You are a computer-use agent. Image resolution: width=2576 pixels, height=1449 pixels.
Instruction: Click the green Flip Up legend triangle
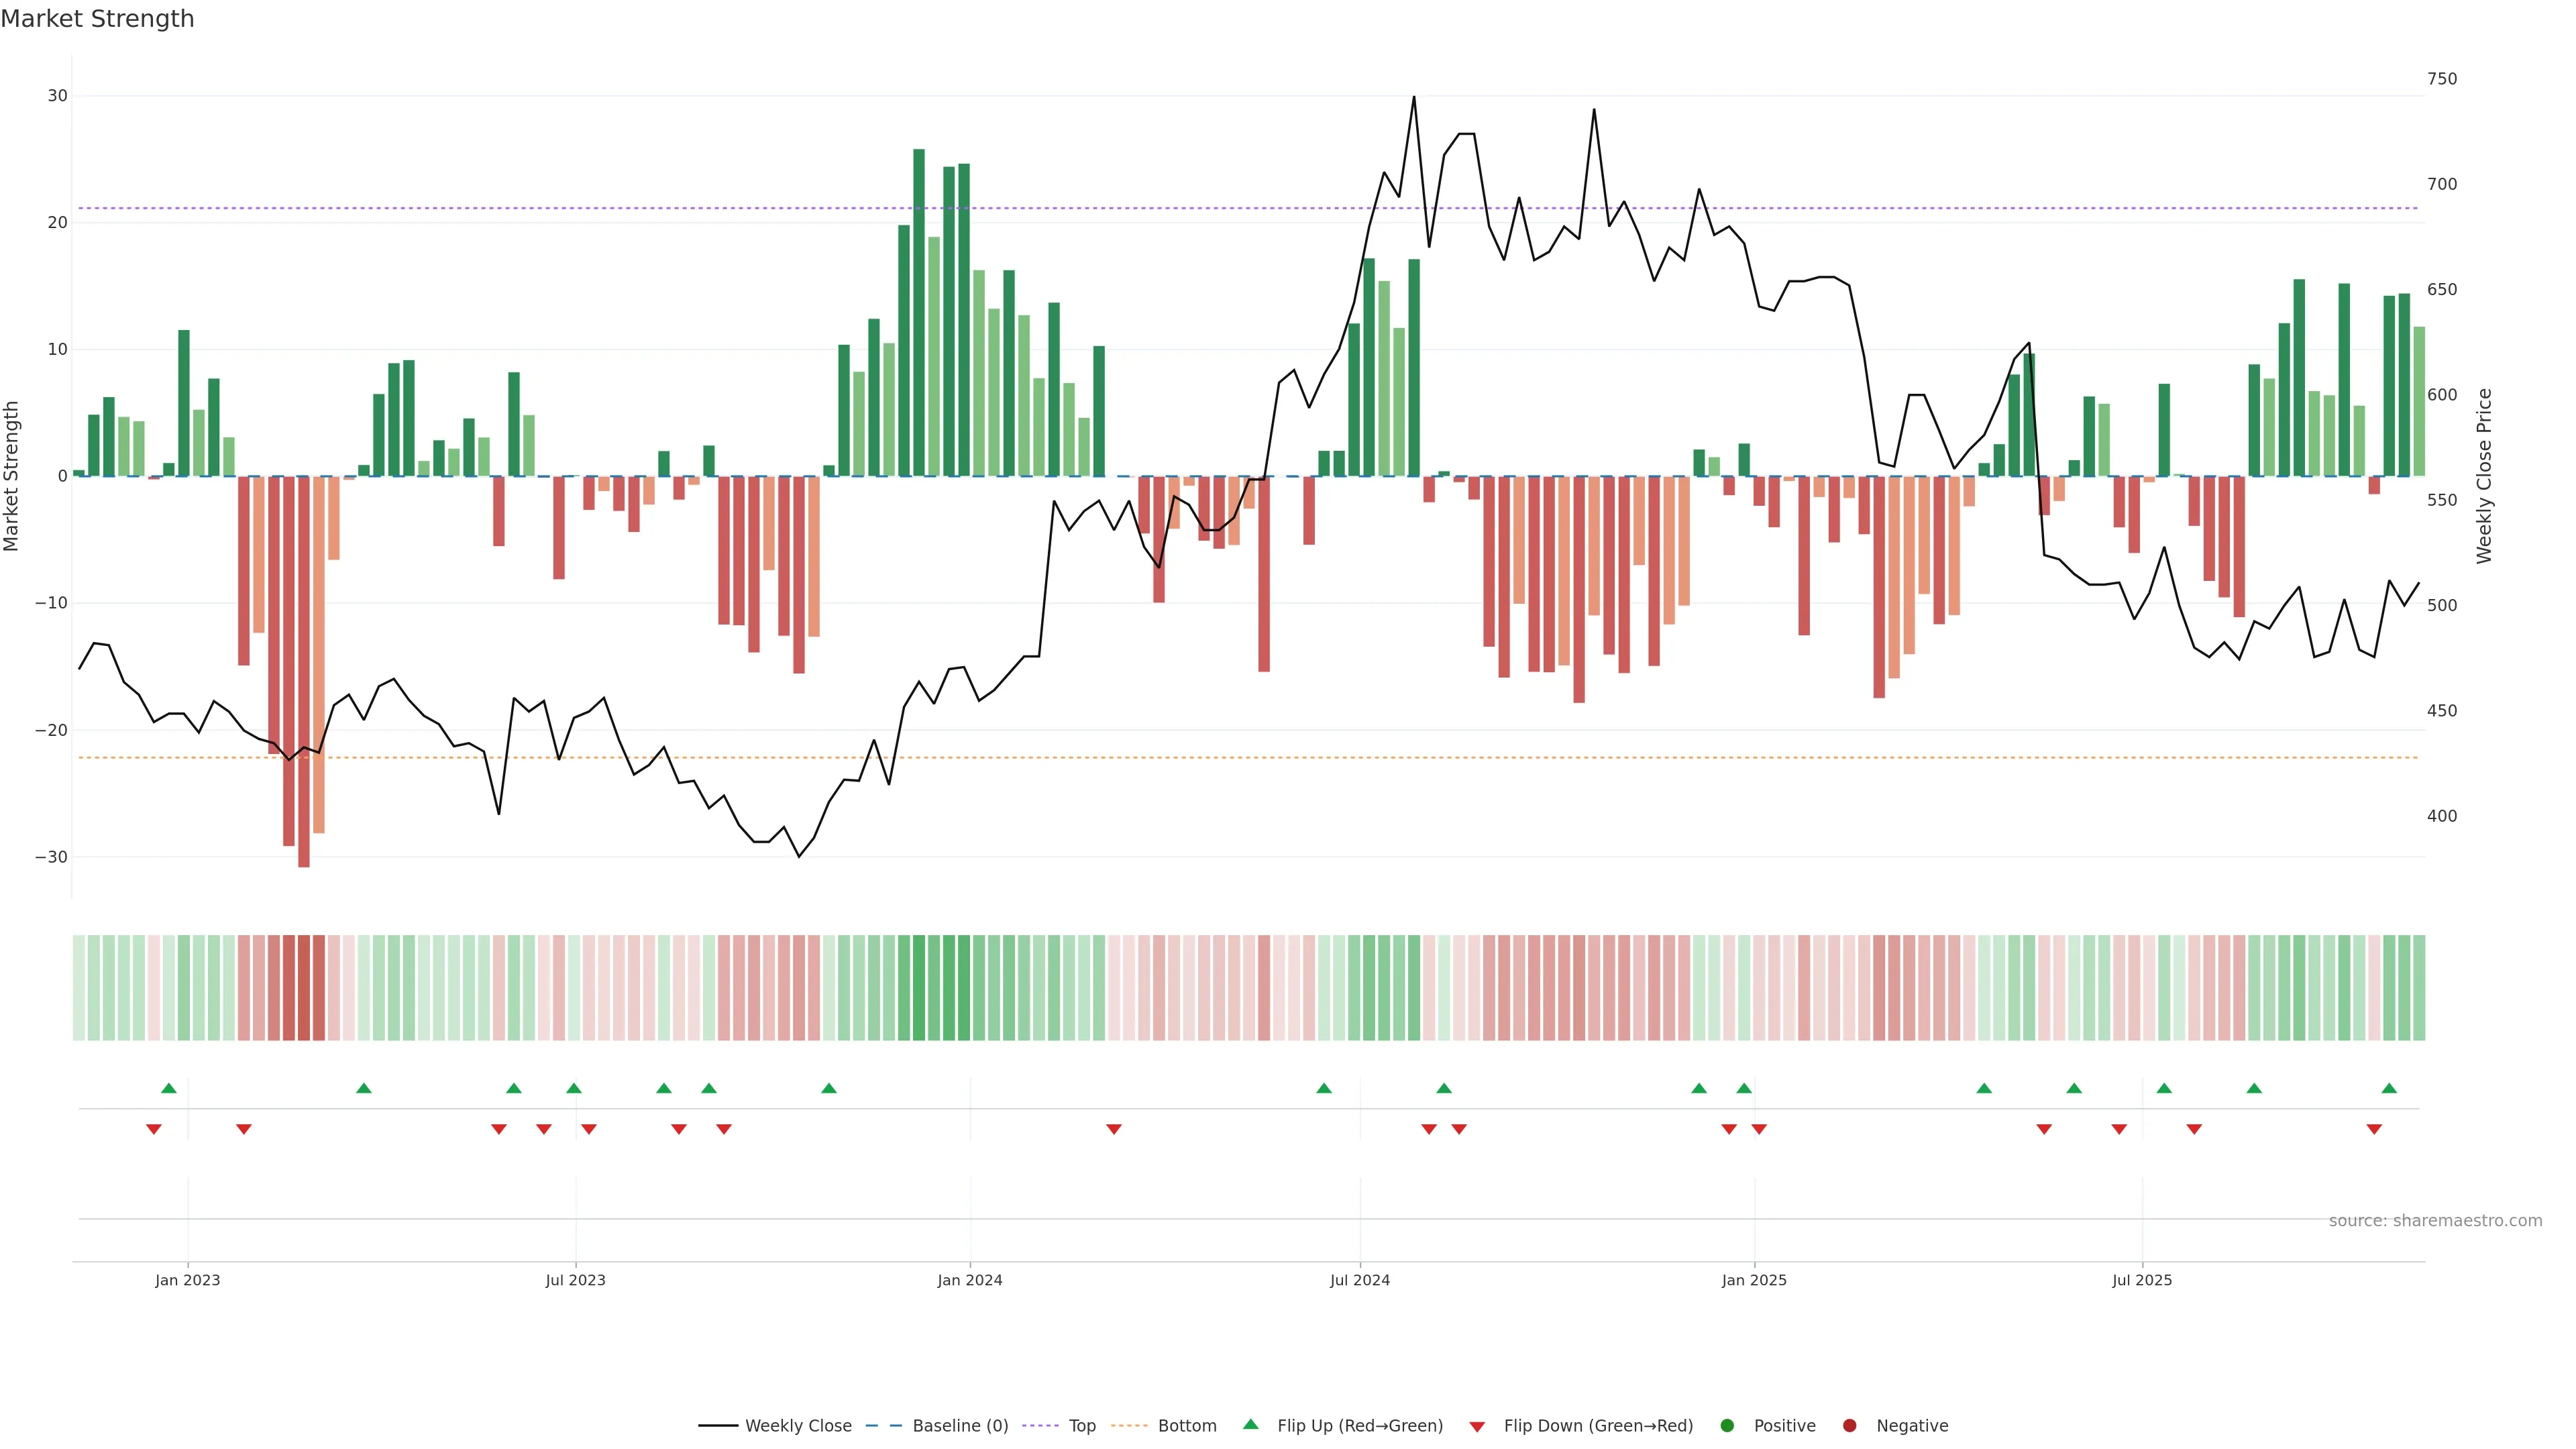1250,1424
